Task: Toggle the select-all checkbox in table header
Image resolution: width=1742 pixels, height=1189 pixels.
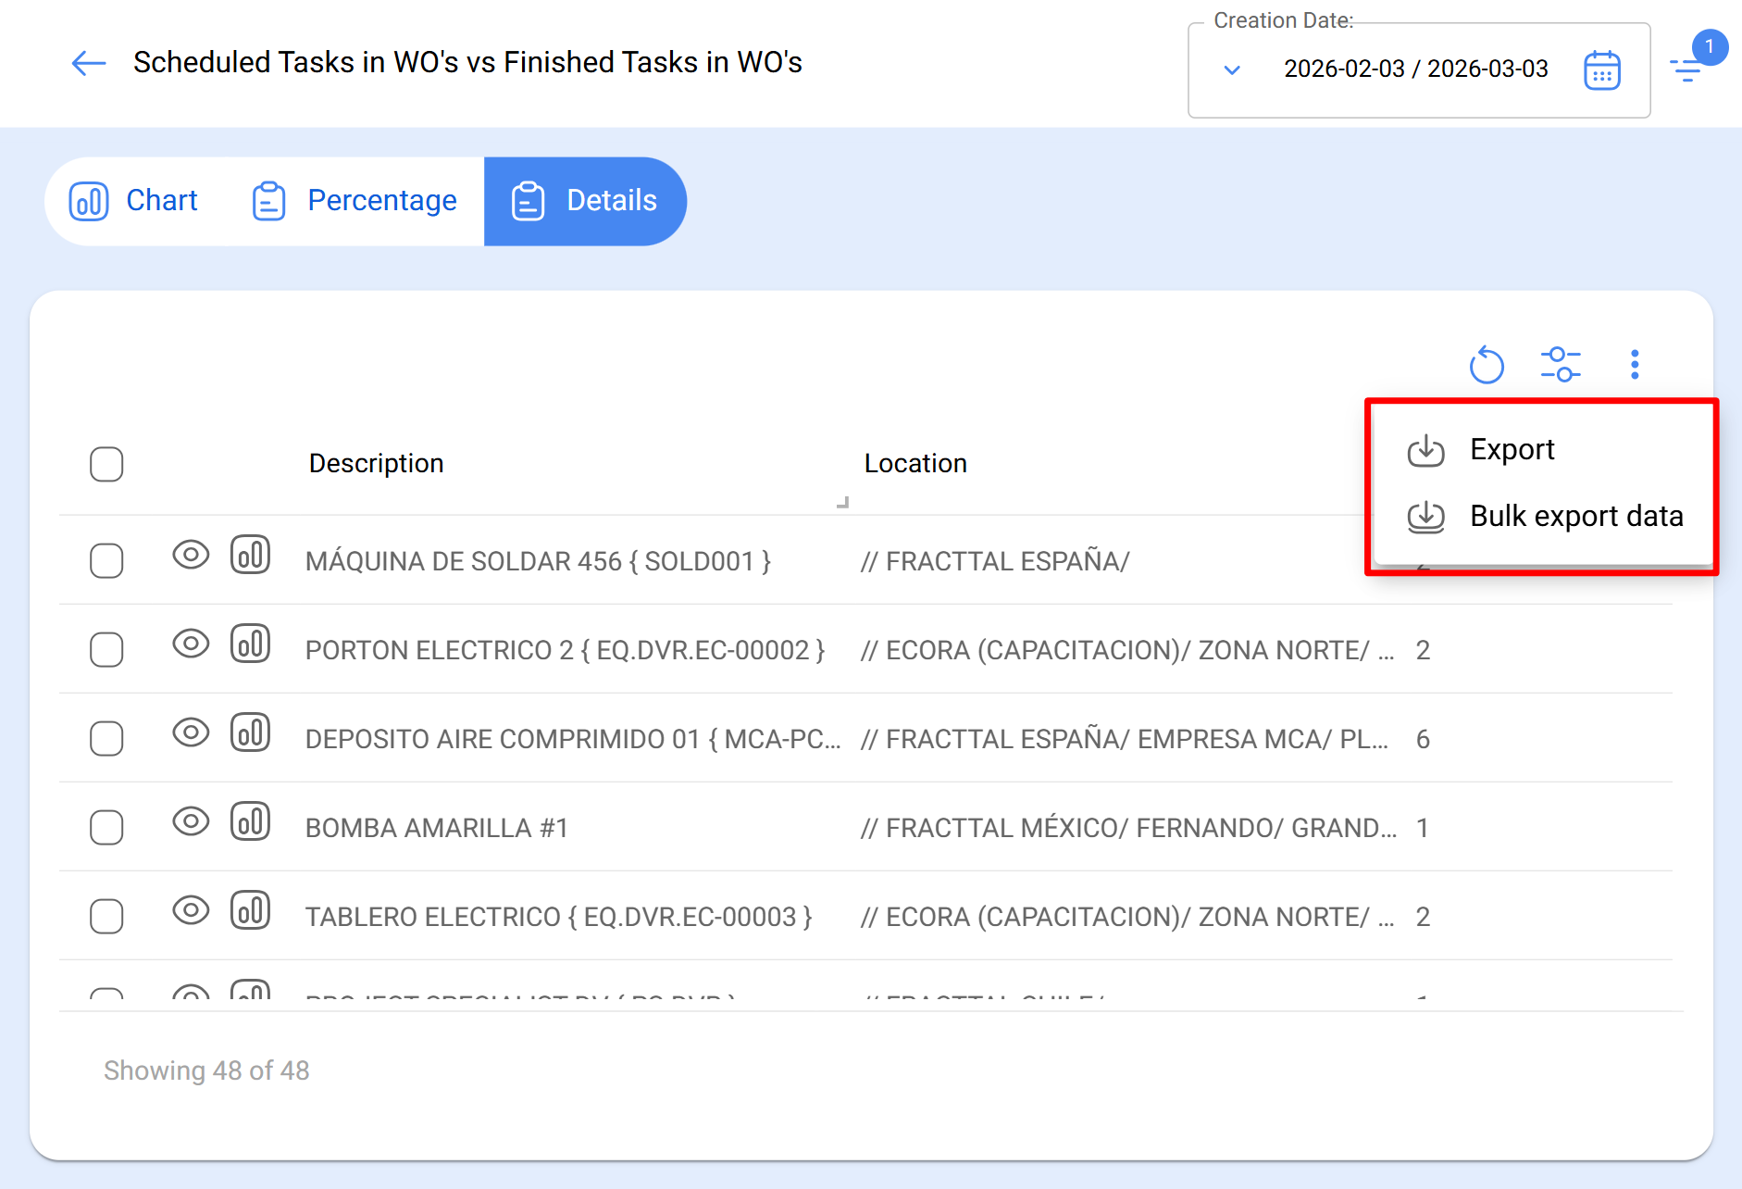Action: pyautogui.click(x=106, y=464)
